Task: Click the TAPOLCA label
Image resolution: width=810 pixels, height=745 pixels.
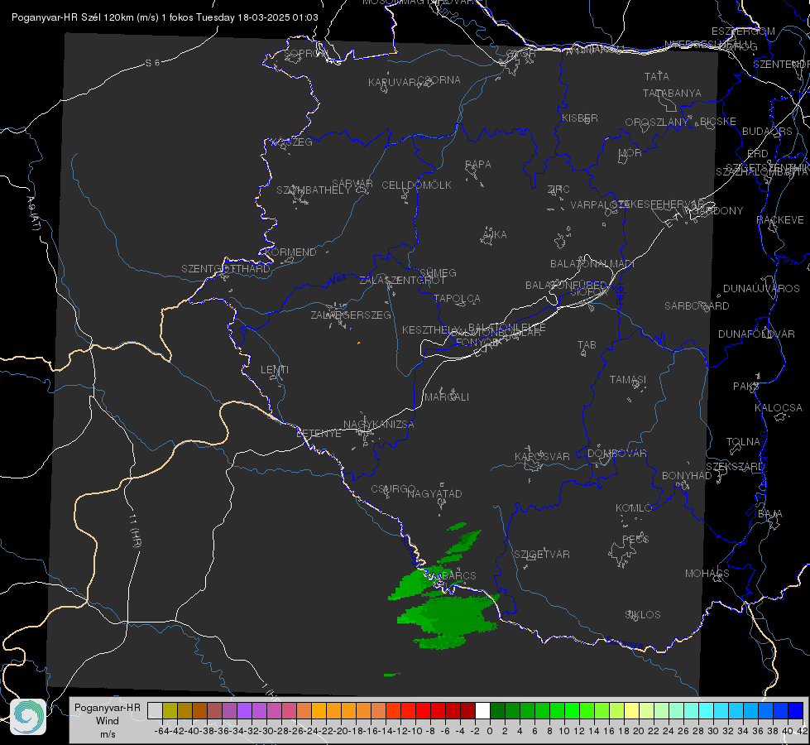Action: (x=457, y=298)
